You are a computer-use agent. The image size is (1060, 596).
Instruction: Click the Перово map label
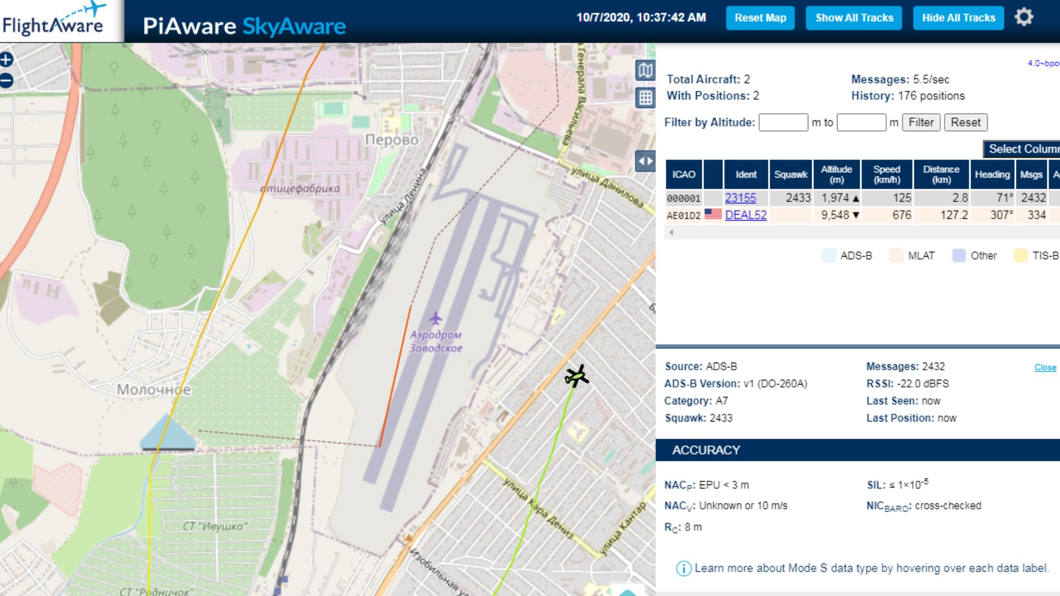point(391,140)
